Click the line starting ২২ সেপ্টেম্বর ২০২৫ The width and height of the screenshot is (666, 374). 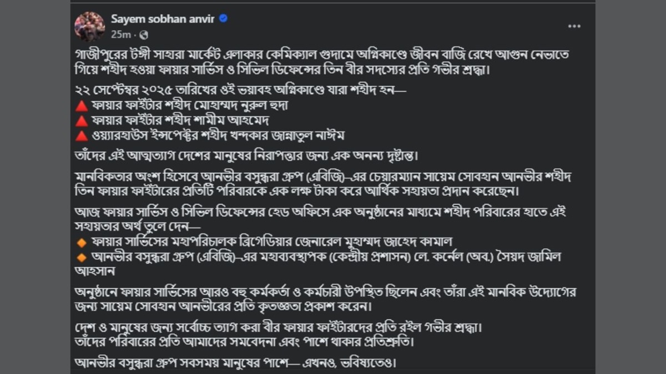240,90
